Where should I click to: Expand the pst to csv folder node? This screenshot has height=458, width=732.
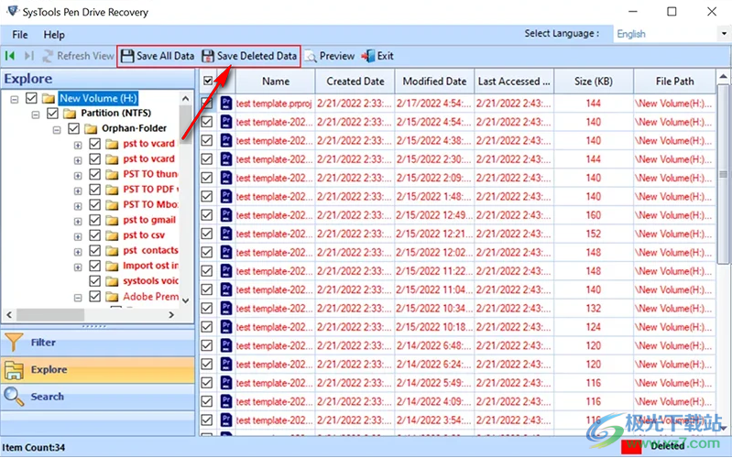click(x=78, y=236)
